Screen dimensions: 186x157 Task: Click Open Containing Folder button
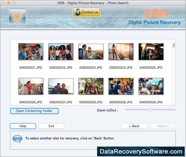(34, 111)
